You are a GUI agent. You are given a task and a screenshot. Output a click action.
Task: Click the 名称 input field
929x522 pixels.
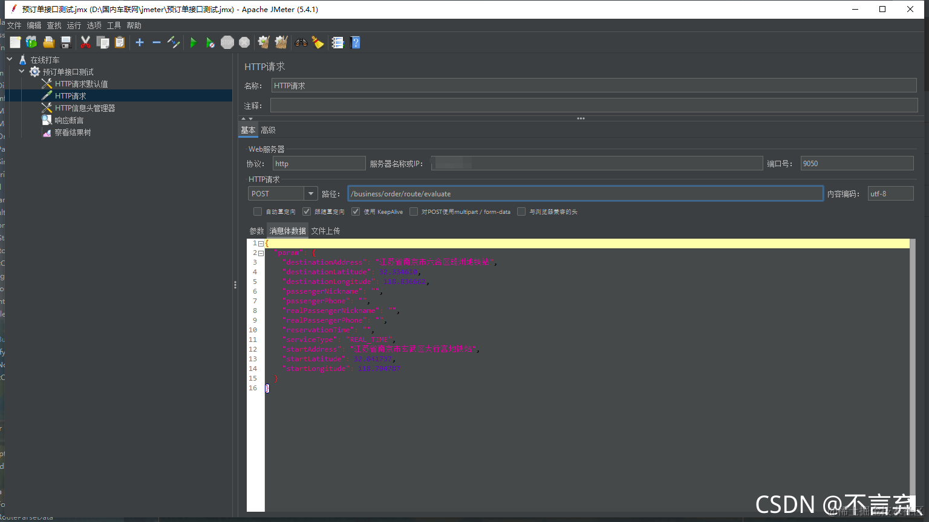594,86
